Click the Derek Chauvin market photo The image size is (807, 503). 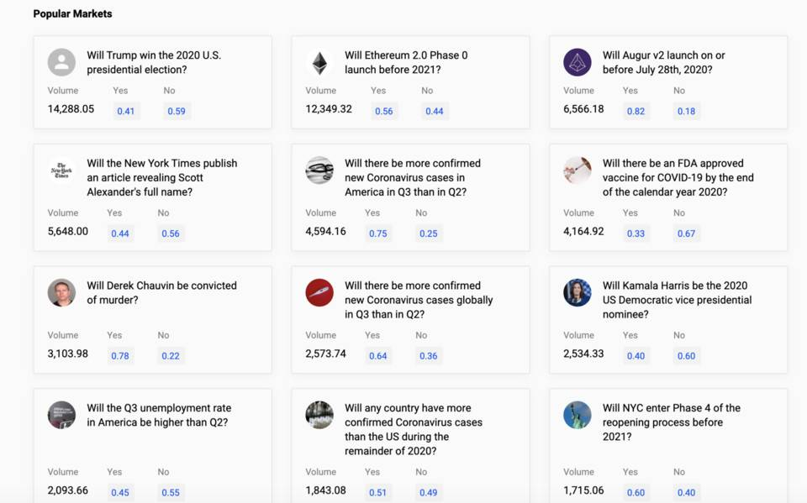pyautogui.click(x=61, y=293)
